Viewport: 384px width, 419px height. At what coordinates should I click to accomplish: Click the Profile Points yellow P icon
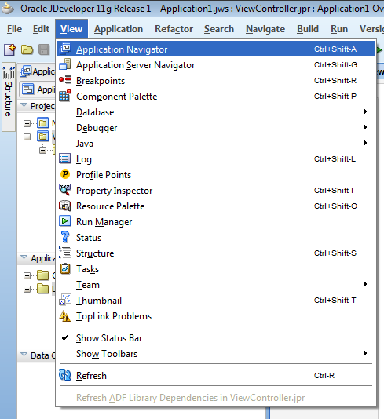(x=65, y=174)
